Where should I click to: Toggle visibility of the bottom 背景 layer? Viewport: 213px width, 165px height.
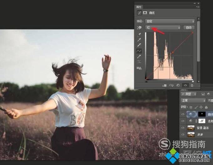point(183,134)
